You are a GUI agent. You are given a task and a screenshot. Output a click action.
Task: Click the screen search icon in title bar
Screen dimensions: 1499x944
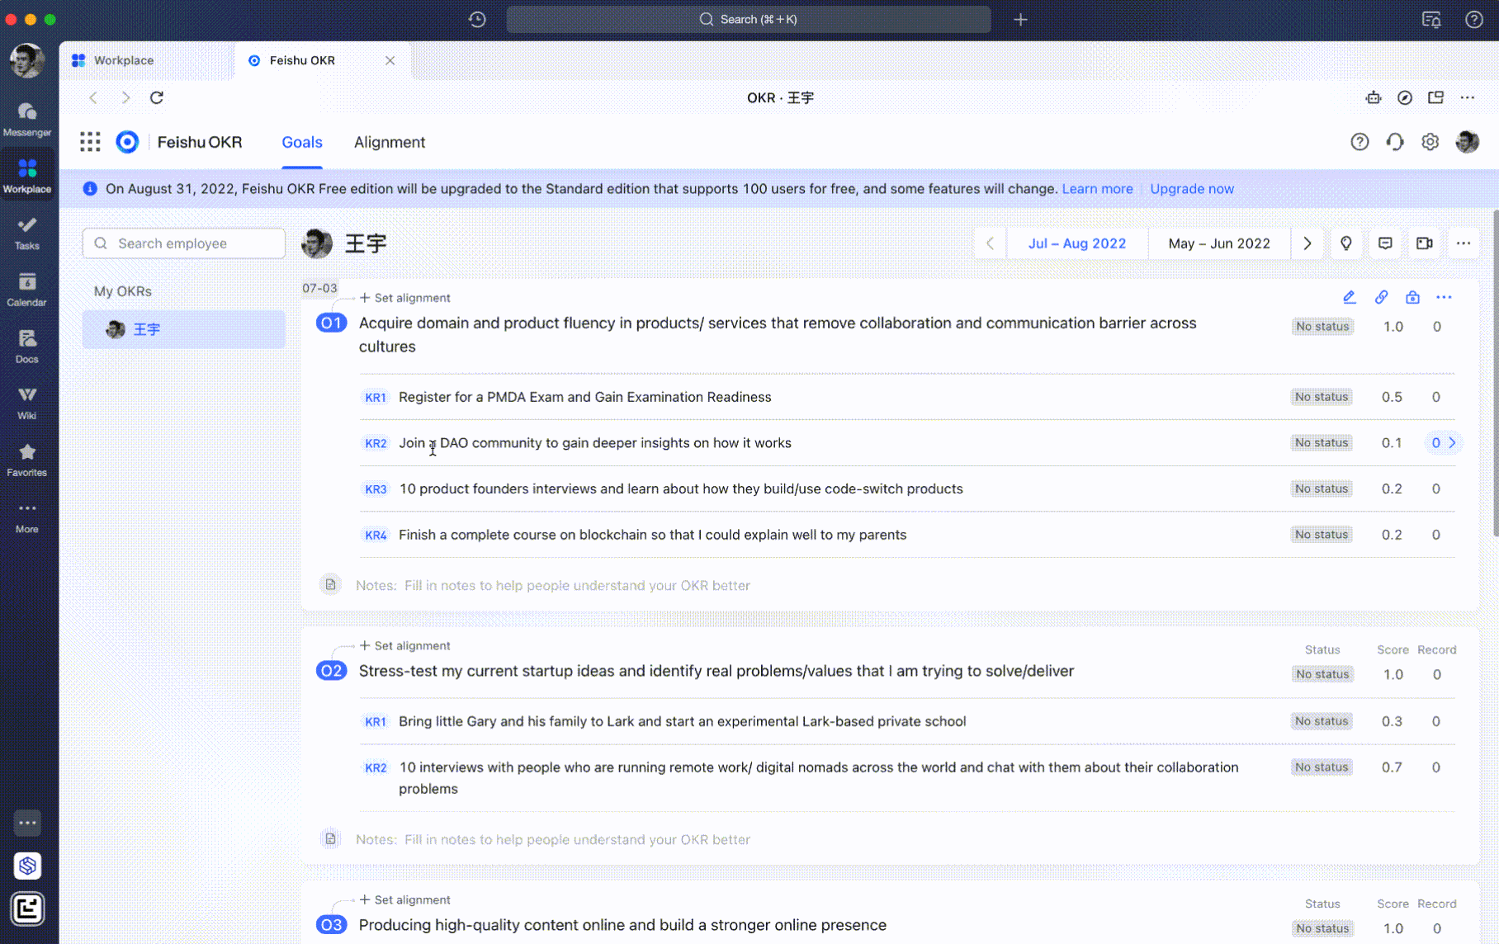pos(1431,19)
